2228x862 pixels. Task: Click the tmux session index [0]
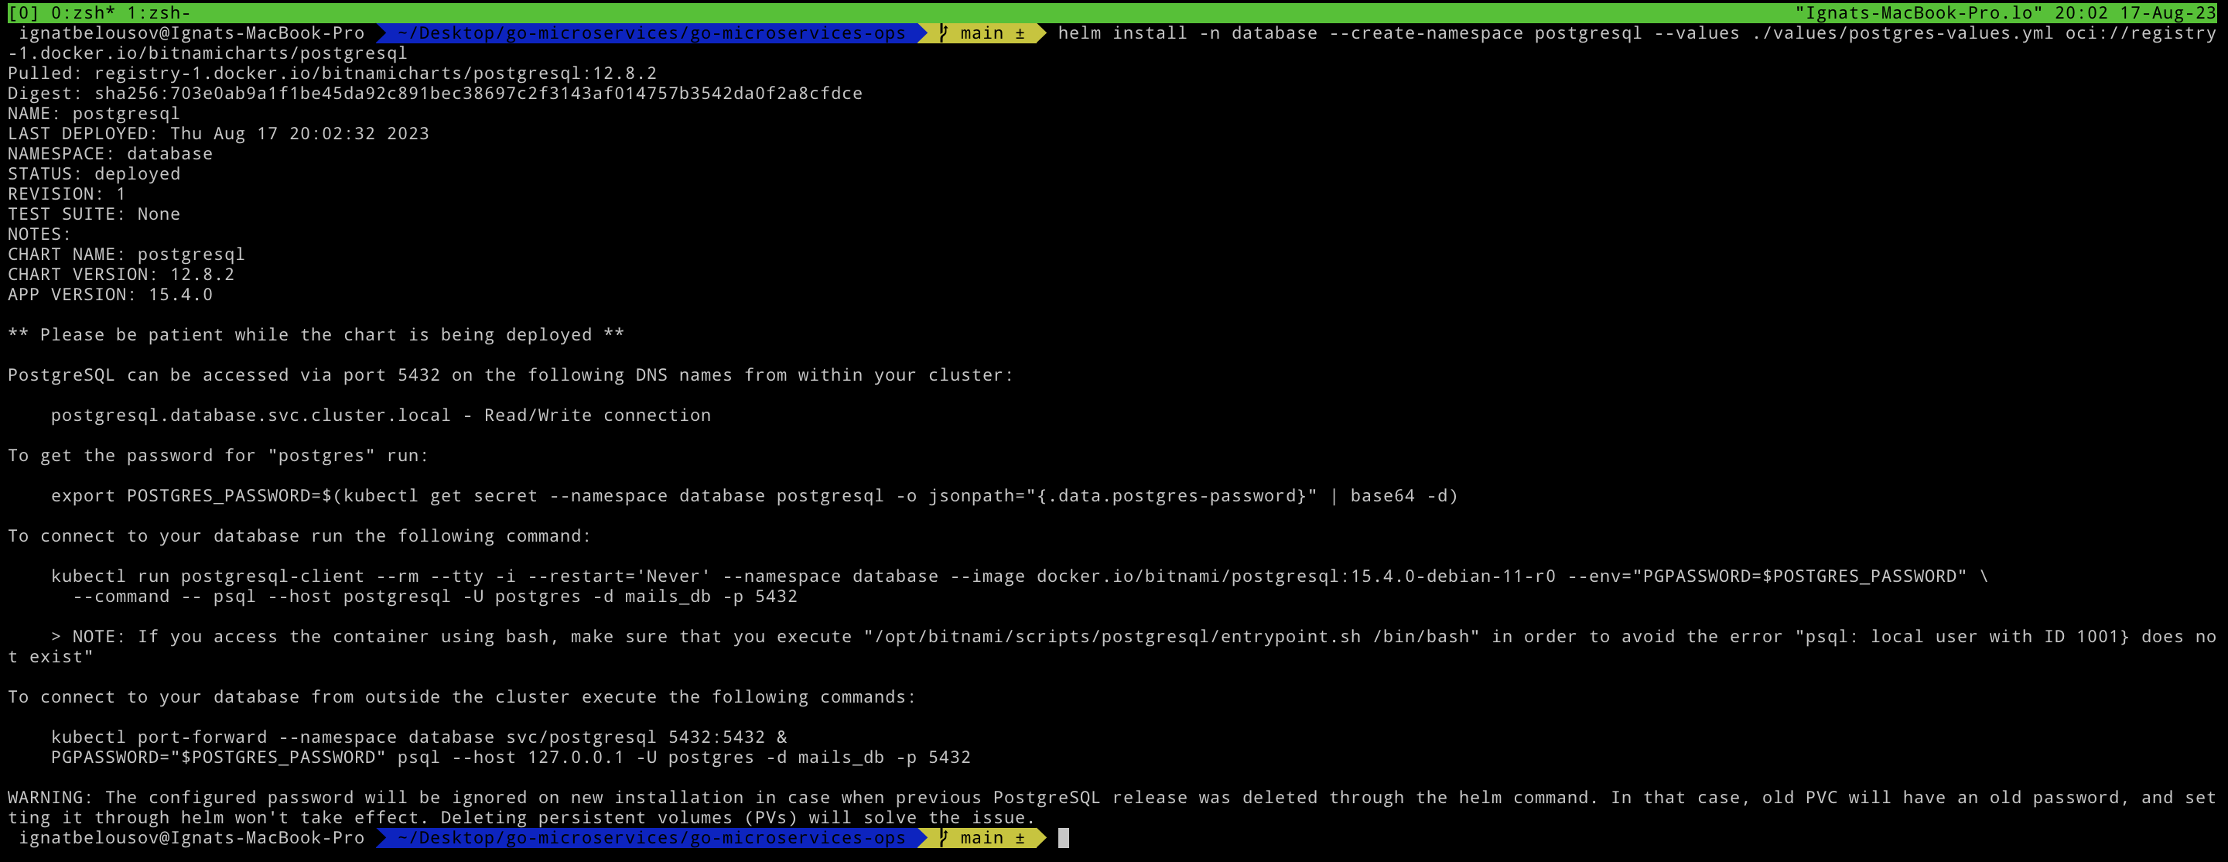coord(23,12)
